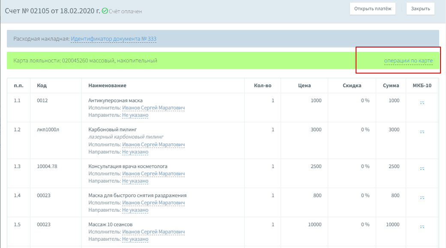The image size is (446, 248).
Task: Open executor Иванов Сергей Маратович in row 1.1
Action: [x=153, y=108]
